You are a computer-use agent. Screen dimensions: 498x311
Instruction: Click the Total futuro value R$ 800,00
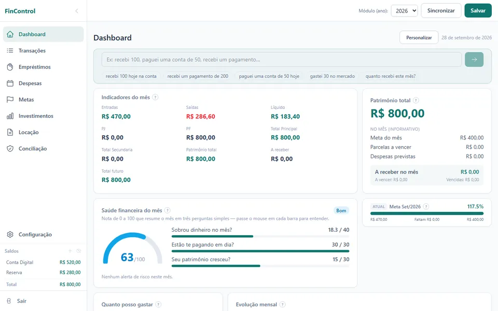(116, 180)
